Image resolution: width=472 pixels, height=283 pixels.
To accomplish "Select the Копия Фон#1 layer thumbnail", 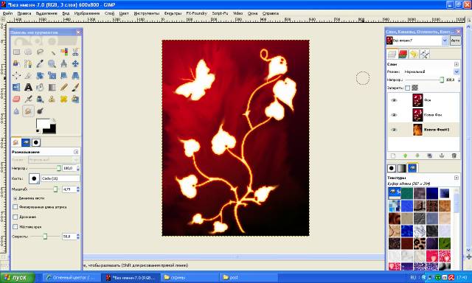I will tap(417, 130).
